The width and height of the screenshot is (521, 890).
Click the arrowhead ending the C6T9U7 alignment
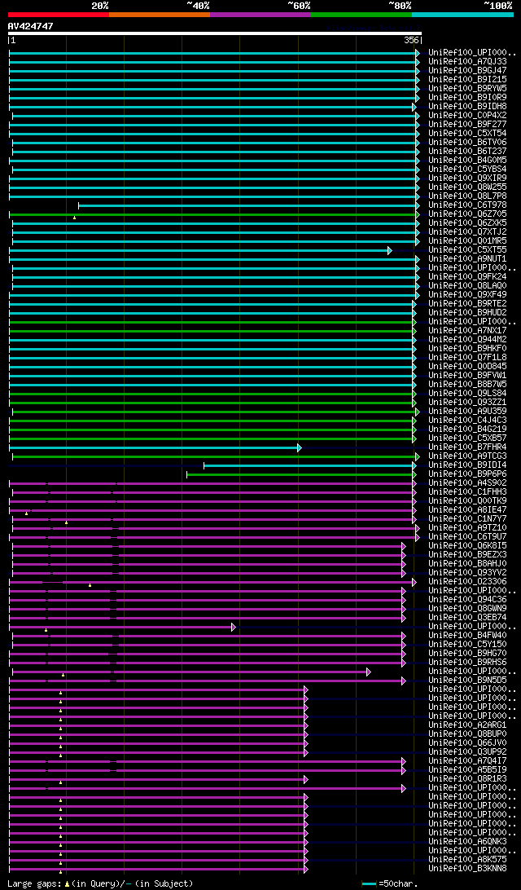418,537
